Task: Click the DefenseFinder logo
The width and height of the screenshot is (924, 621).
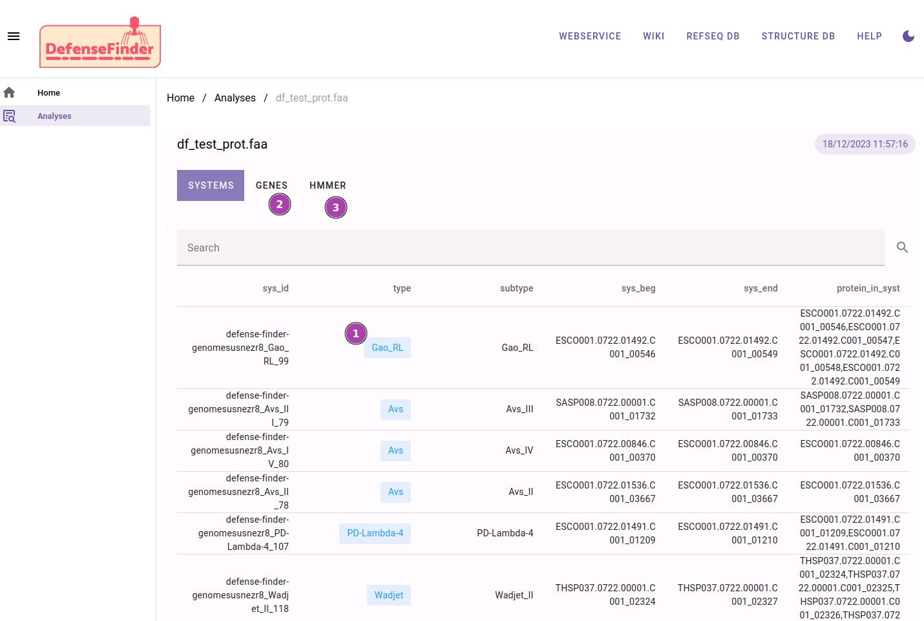Action: coord(100,43)
